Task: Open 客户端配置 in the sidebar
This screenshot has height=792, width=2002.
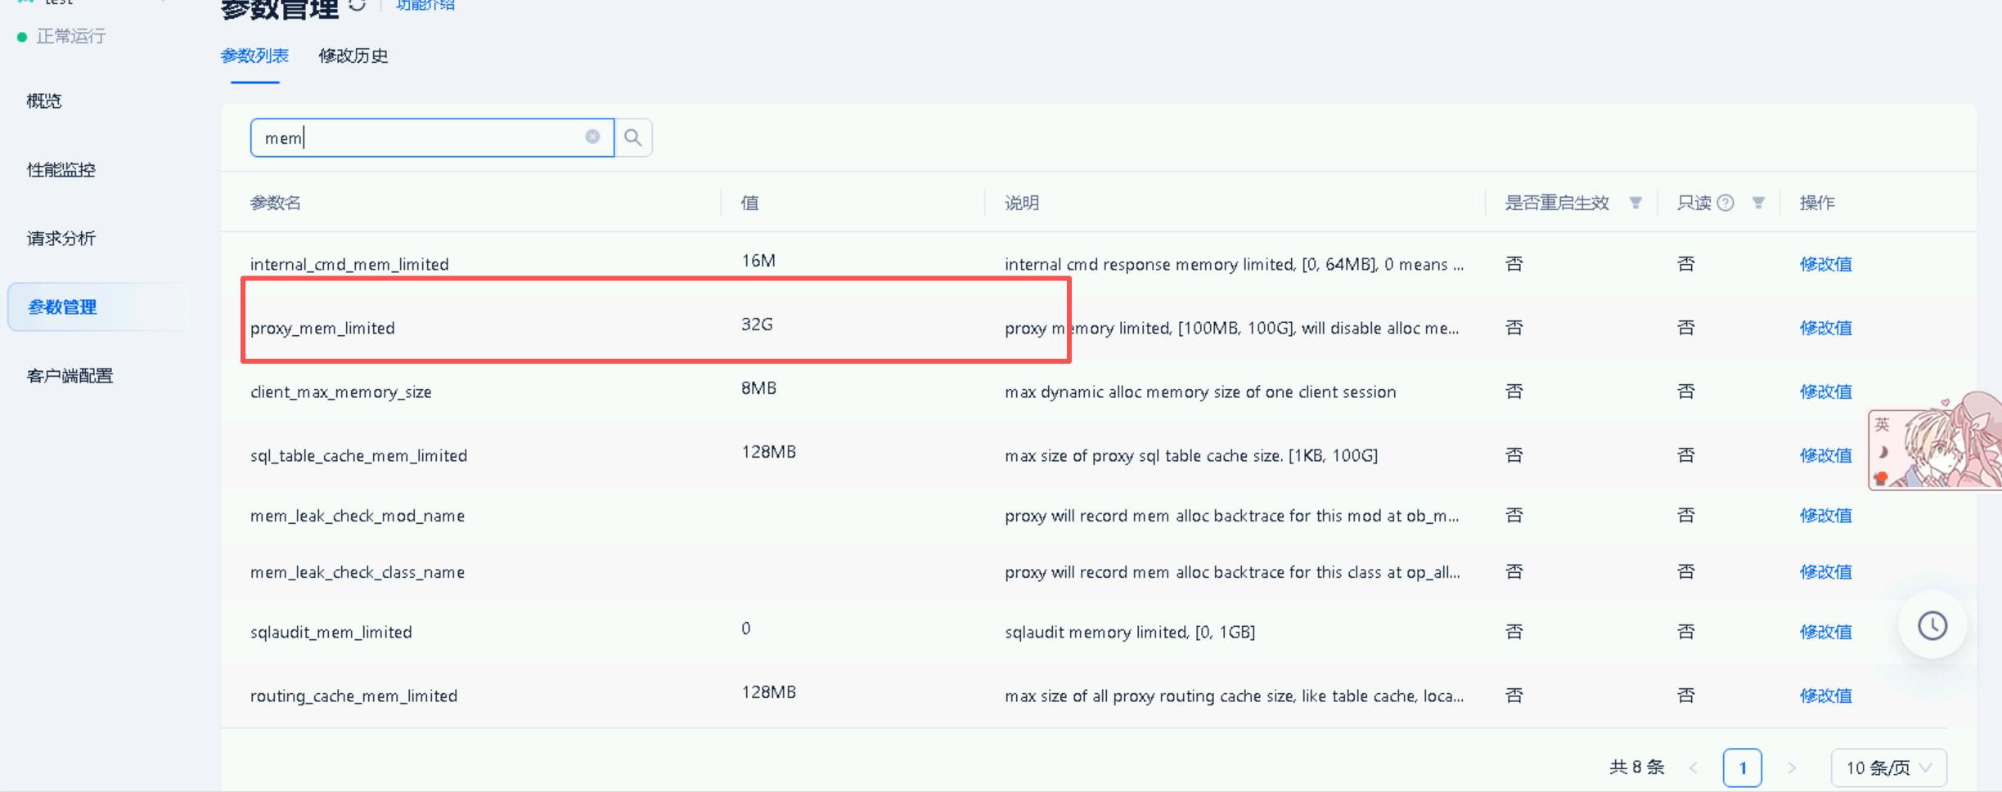Action: pyautogui.click(x=70, y=376)
